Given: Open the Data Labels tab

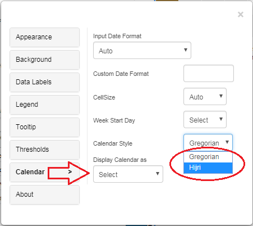Looking at the screenshot, I should coord(44,82).
